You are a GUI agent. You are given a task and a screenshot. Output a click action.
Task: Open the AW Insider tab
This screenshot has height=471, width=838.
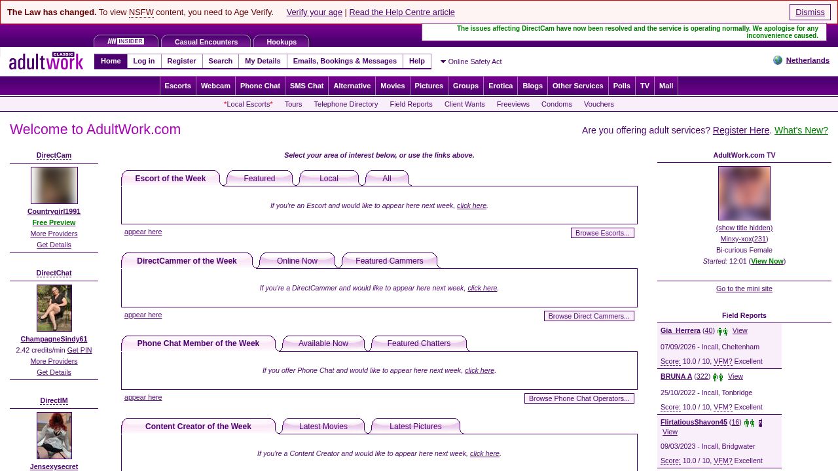[126, 41]
